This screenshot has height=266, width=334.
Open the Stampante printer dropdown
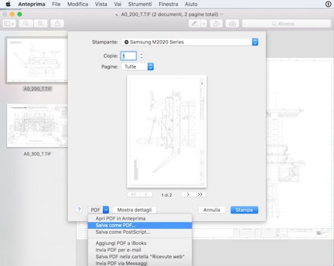(255, 42)
